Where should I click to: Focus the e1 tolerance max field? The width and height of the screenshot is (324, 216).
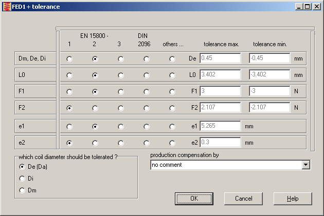220,126
